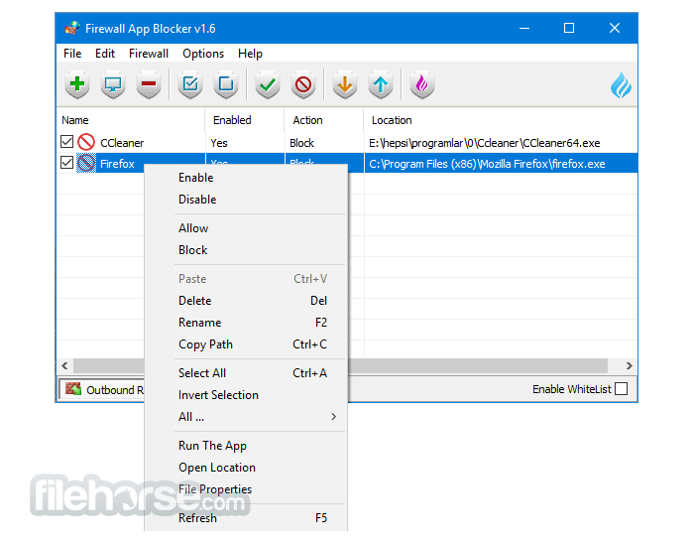Click the block icon beside Firefox

click(86, 163)
